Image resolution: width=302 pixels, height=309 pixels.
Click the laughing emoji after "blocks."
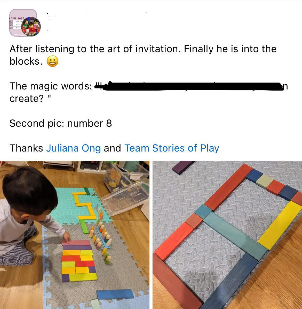click(x=53, y=61)
